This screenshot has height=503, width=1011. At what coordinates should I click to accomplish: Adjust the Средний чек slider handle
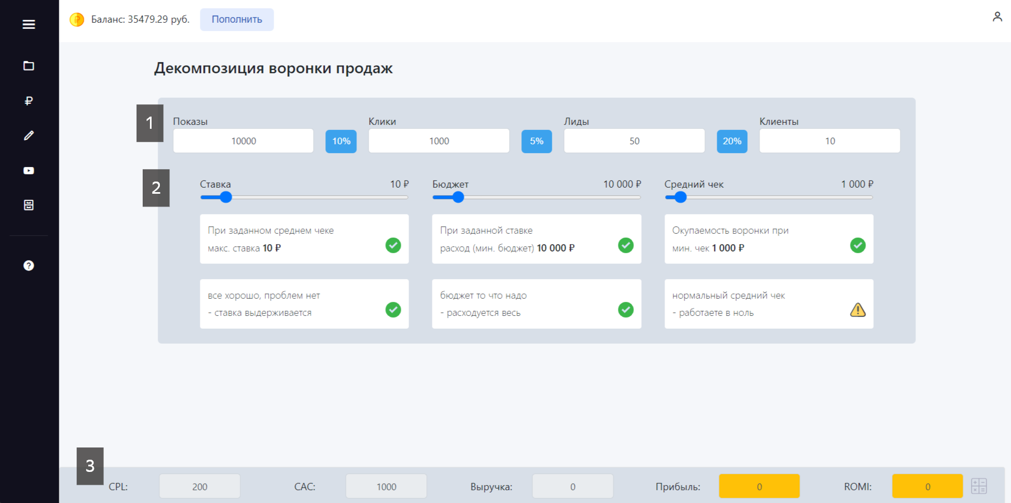pos(680,197)
